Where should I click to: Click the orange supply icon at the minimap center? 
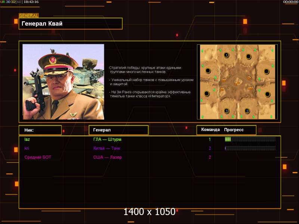(x=237, y=83)
